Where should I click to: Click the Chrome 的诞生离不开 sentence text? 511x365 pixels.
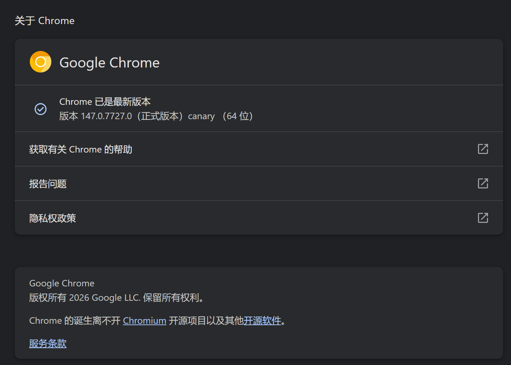point(75,320)
